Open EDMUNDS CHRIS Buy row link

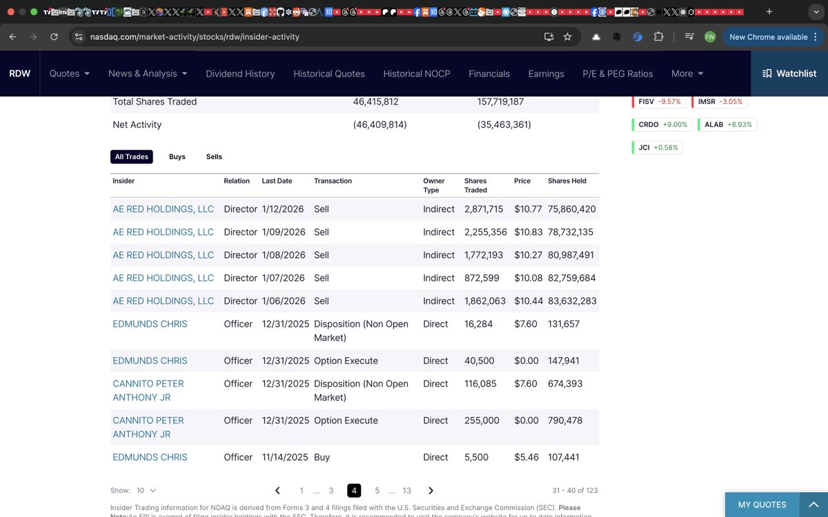pos(150,457)
